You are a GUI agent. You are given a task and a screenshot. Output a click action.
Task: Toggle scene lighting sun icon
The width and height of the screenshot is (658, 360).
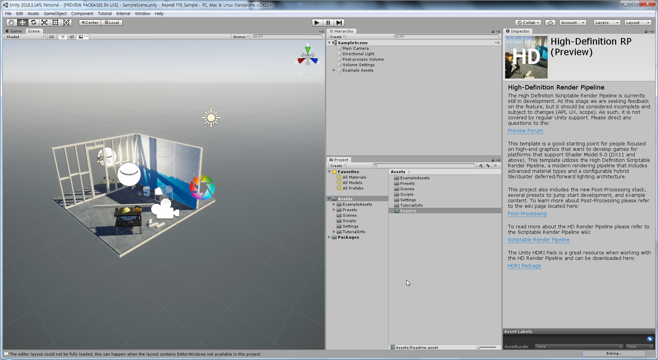63,37
